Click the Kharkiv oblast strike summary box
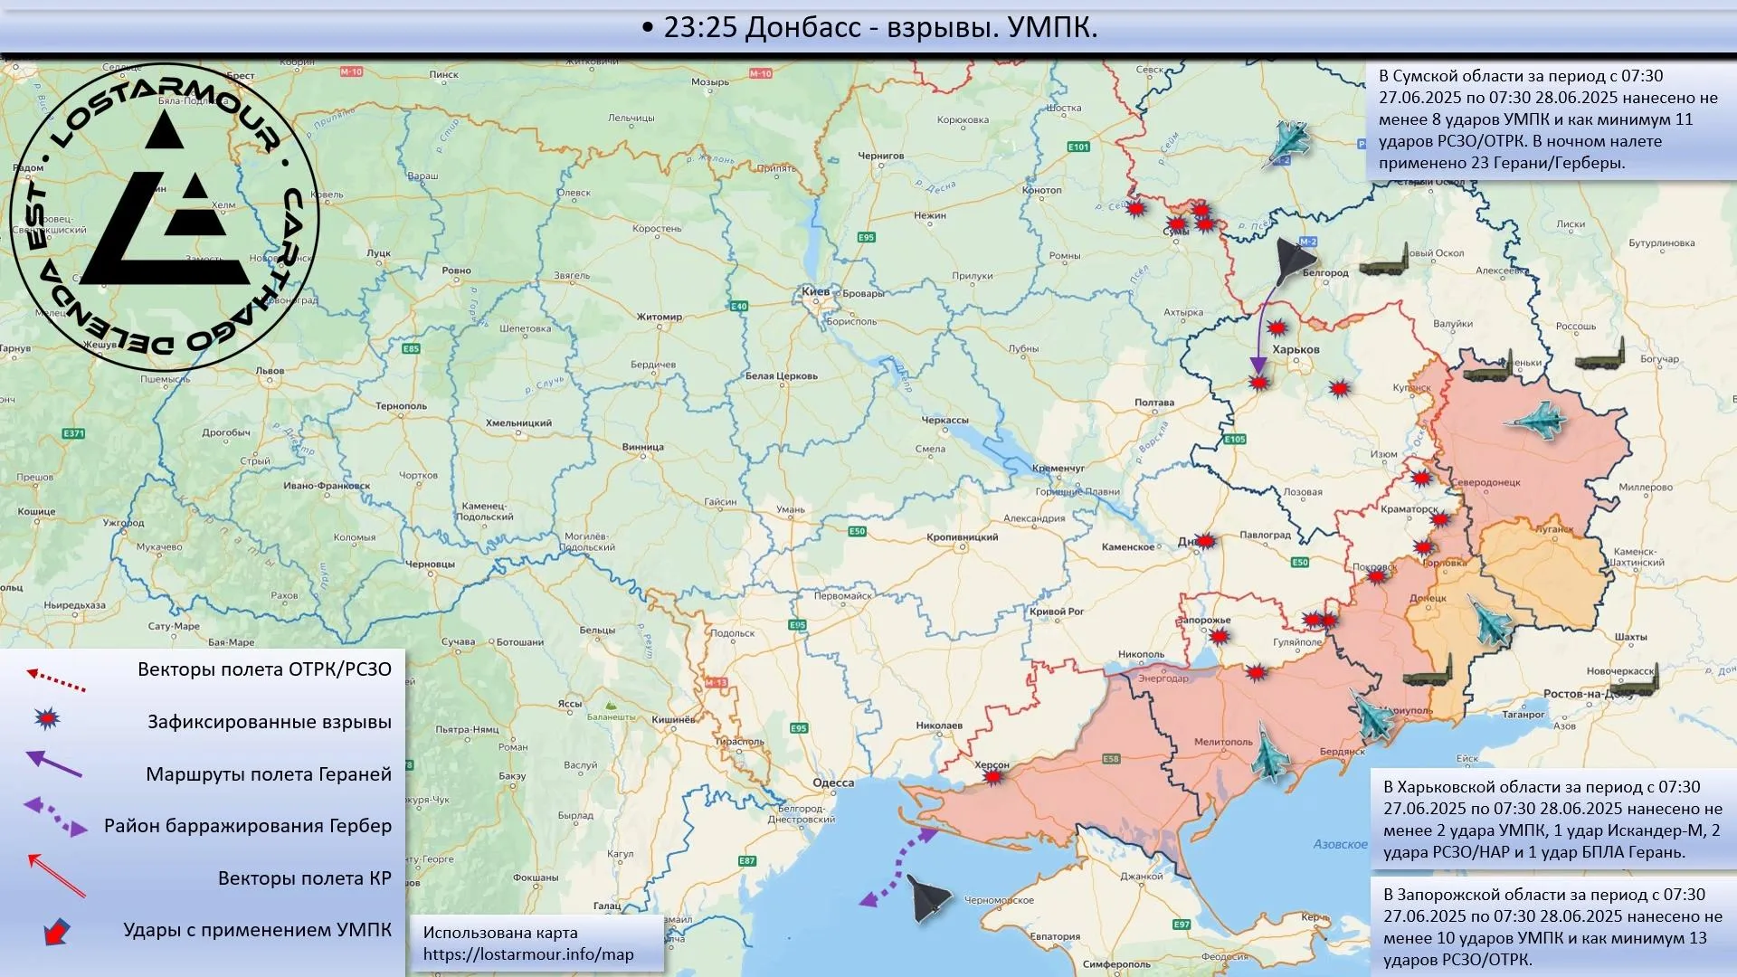1737x977 pixels. pos(1552,819)
